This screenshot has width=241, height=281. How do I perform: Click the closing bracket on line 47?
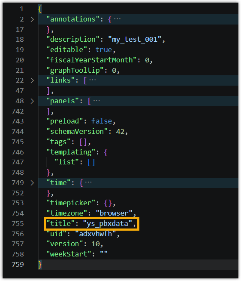coord(48,91)
